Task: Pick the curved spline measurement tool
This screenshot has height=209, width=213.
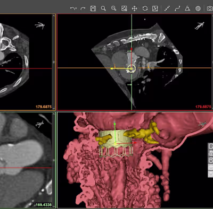Action: click(x=177, y=8)
